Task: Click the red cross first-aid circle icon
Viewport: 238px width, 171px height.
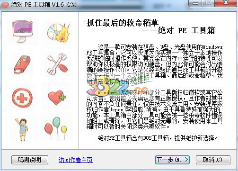Action: coord(22,98)
